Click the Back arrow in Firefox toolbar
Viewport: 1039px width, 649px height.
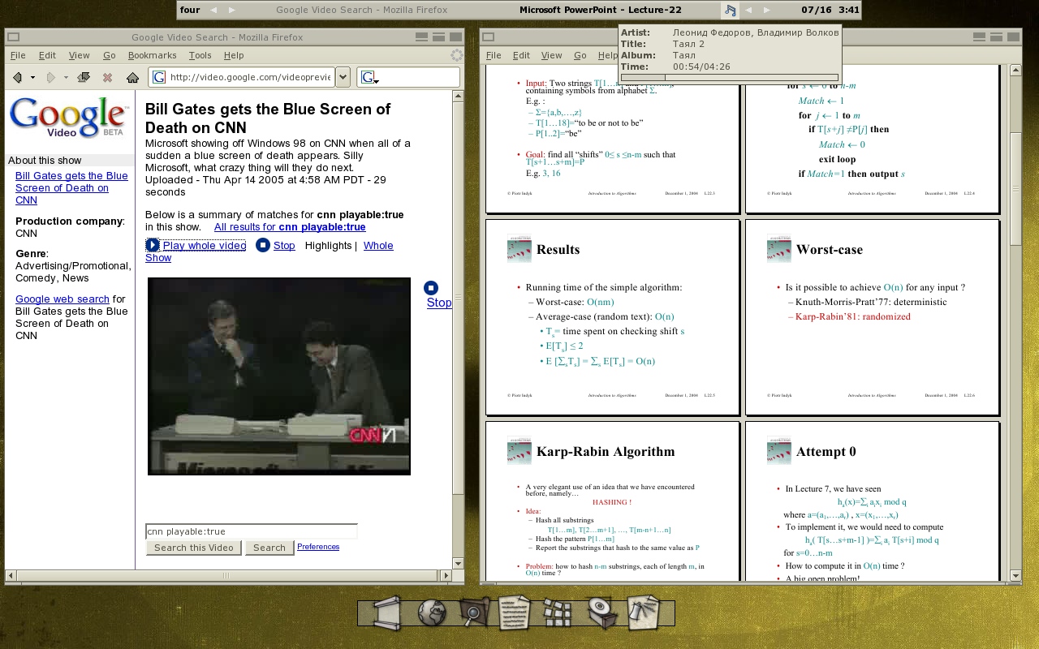[x=17, y=78]
